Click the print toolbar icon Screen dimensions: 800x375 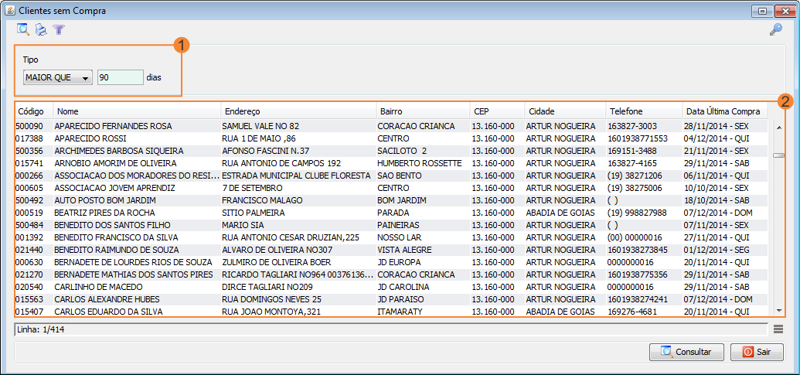[x=41, y=30]
